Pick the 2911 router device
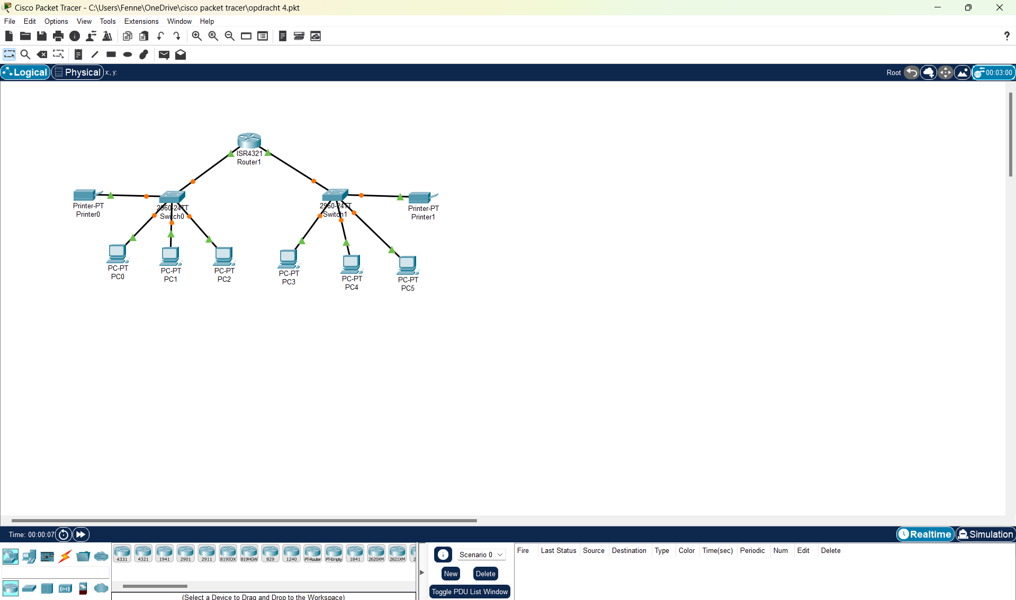 pos(206,553)
